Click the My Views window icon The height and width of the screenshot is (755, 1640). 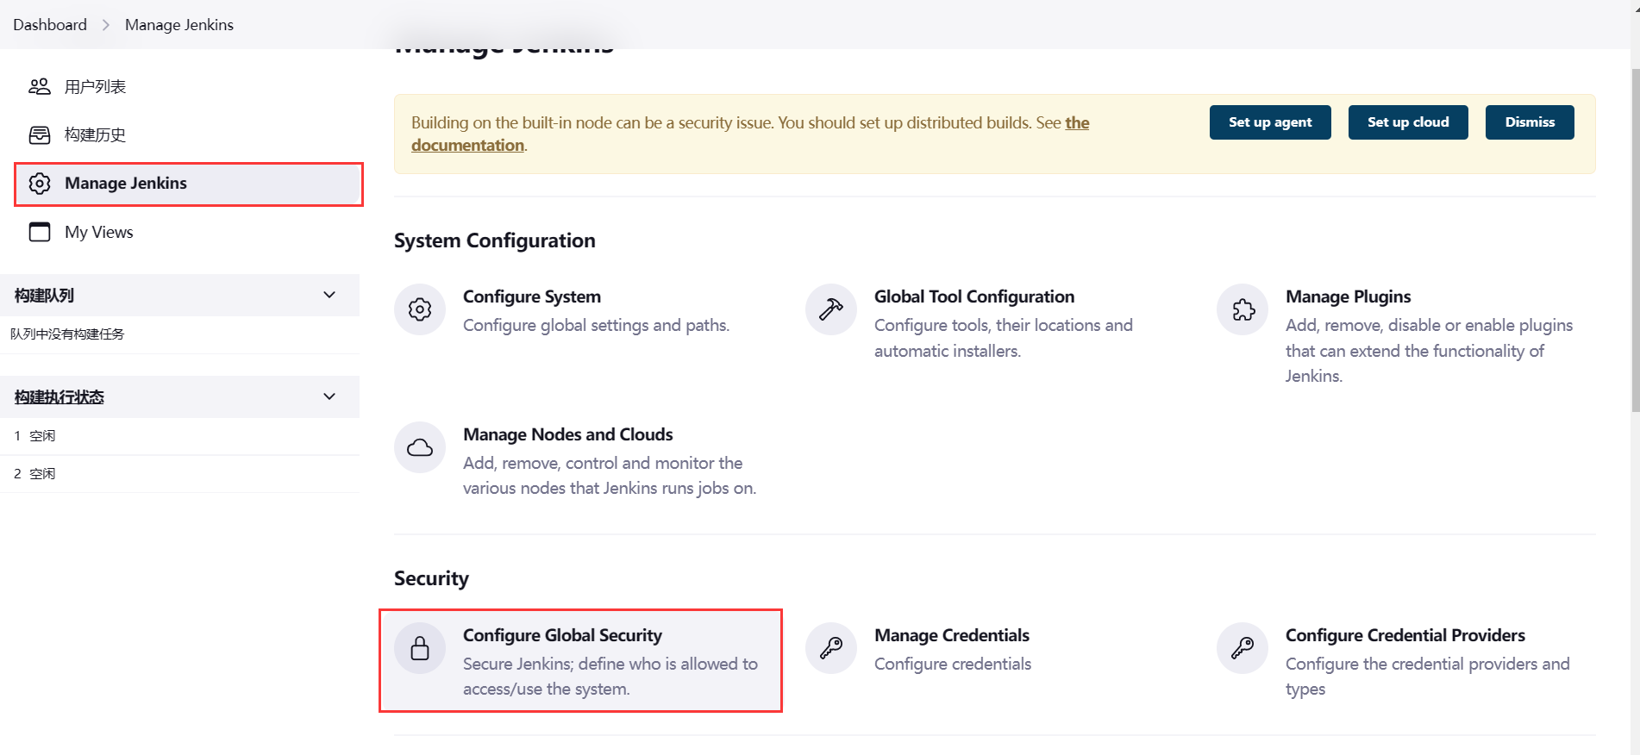point(40,232)
